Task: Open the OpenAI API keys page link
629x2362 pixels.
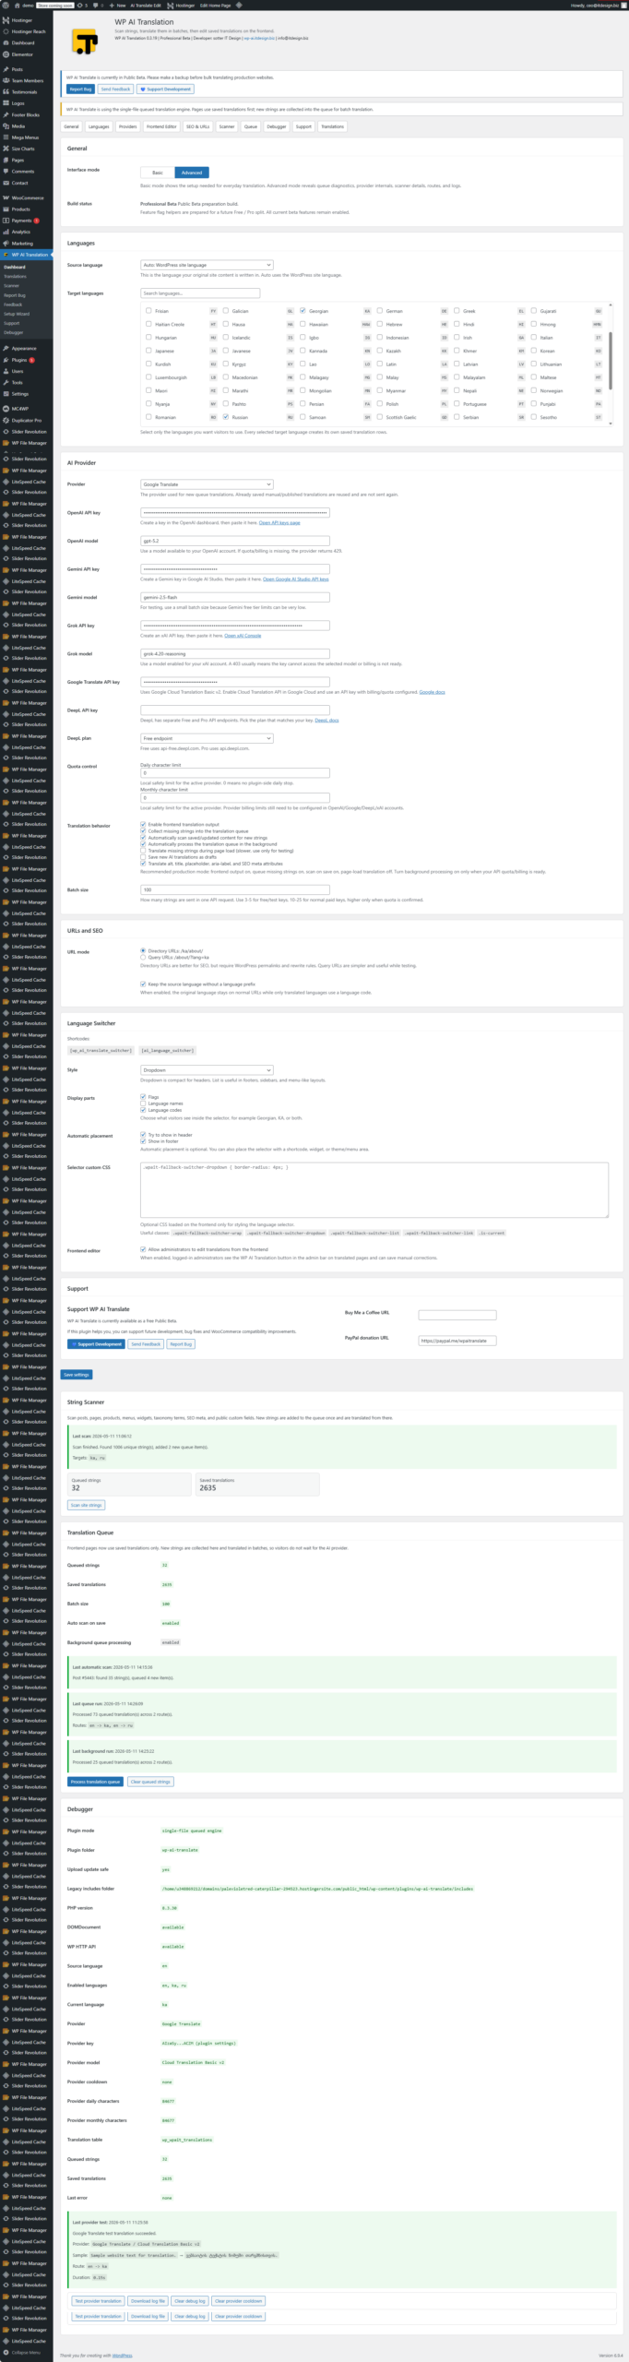Action: [x=279, y=522]
